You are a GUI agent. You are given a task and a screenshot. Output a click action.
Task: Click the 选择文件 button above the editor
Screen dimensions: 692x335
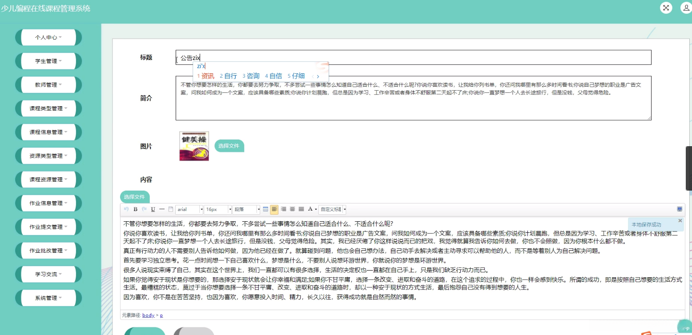click(135, 197)
